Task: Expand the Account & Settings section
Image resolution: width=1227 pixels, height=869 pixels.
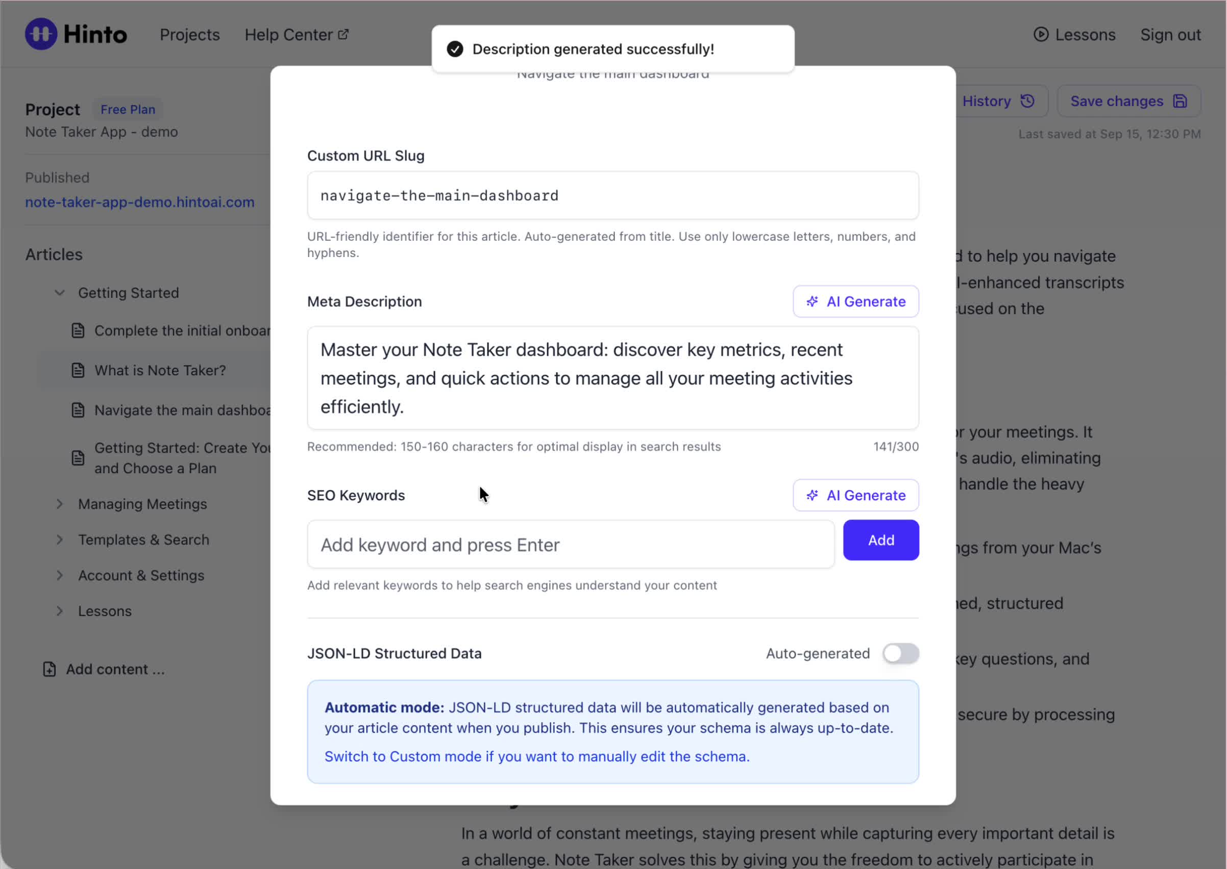Action: [60, 575]
